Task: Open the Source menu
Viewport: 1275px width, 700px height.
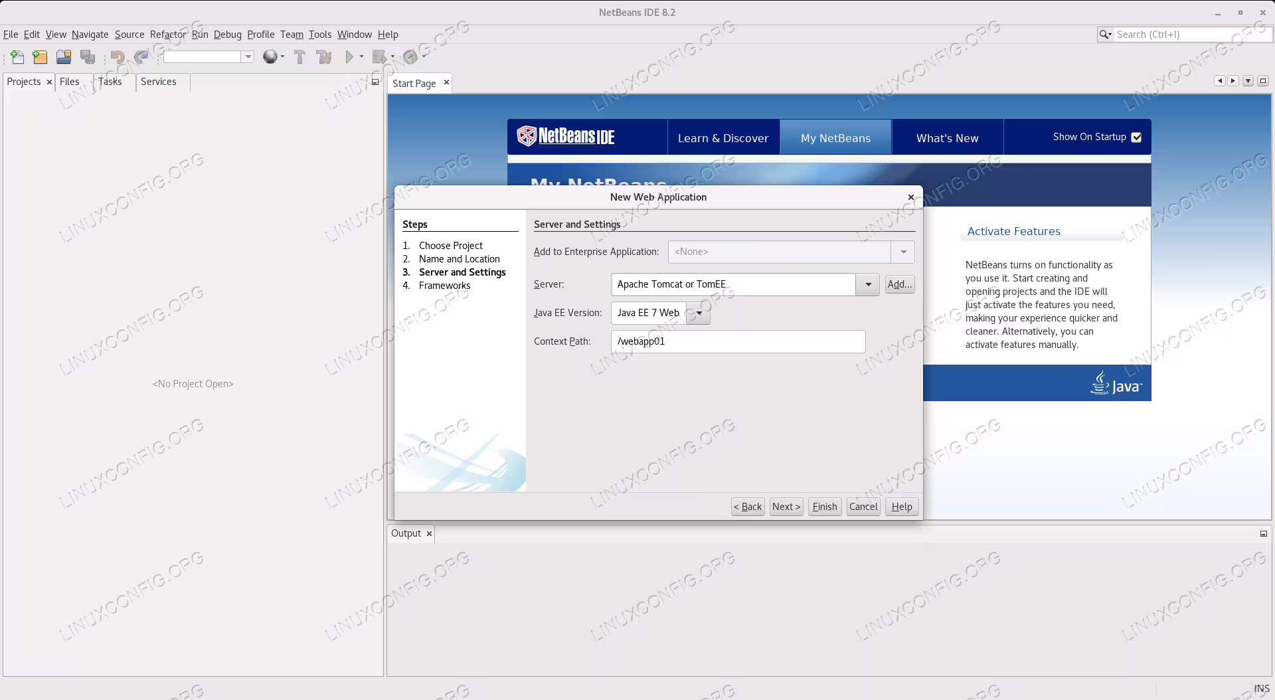Action: (x=129, y=35)
